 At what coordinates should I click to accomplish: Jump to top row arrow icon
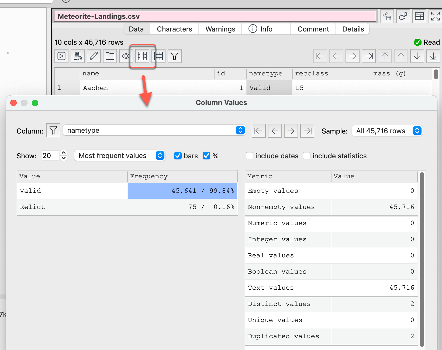click(x=385, y=56)
